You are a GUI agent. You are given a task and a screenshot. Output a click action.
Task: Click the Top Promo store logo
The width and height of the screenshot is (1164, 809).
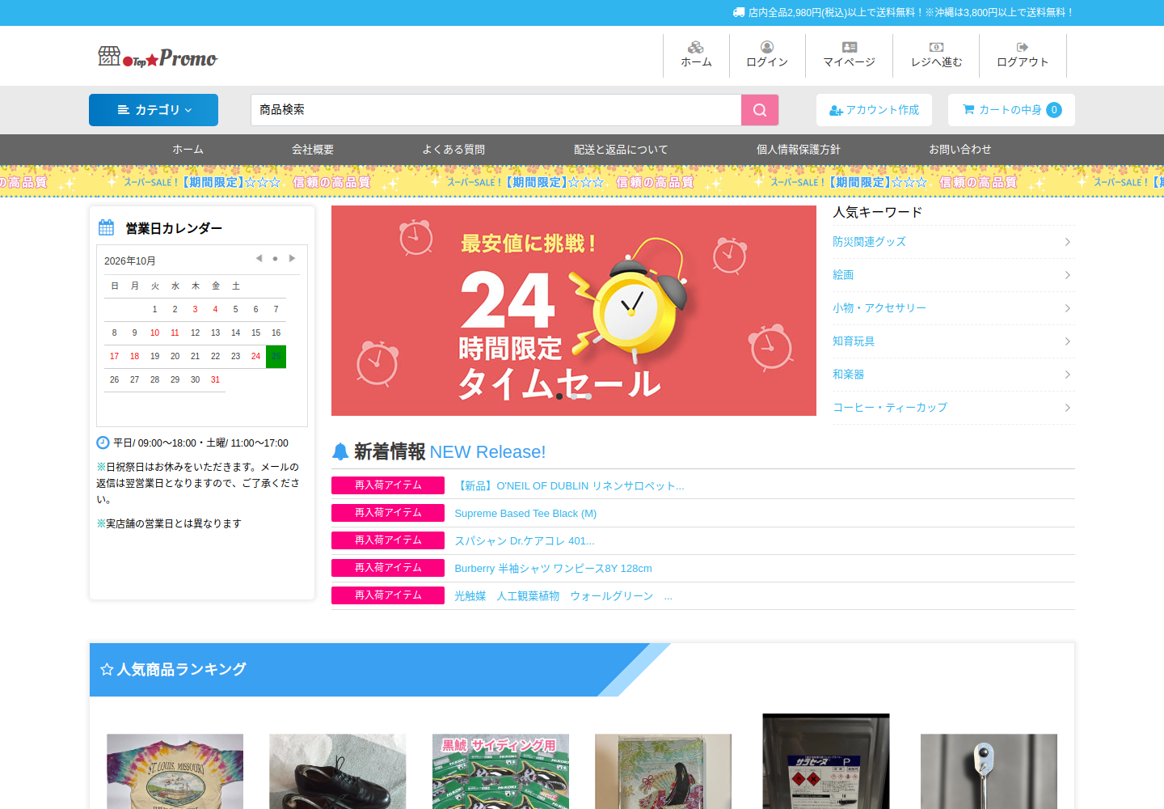158,57
